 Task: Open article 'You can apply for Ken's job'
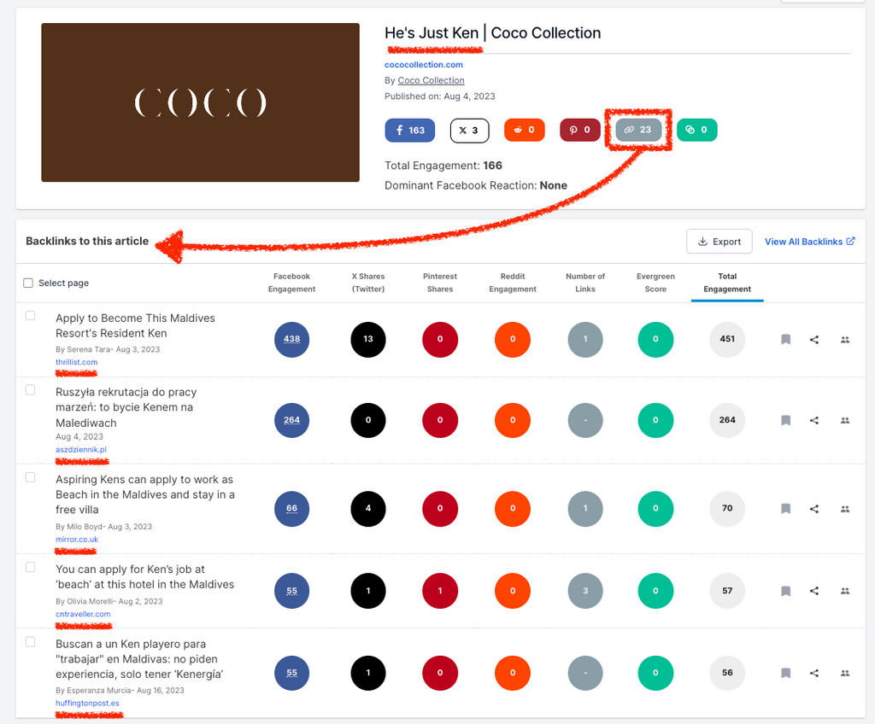pyautogui.click(x=145, y=577)
